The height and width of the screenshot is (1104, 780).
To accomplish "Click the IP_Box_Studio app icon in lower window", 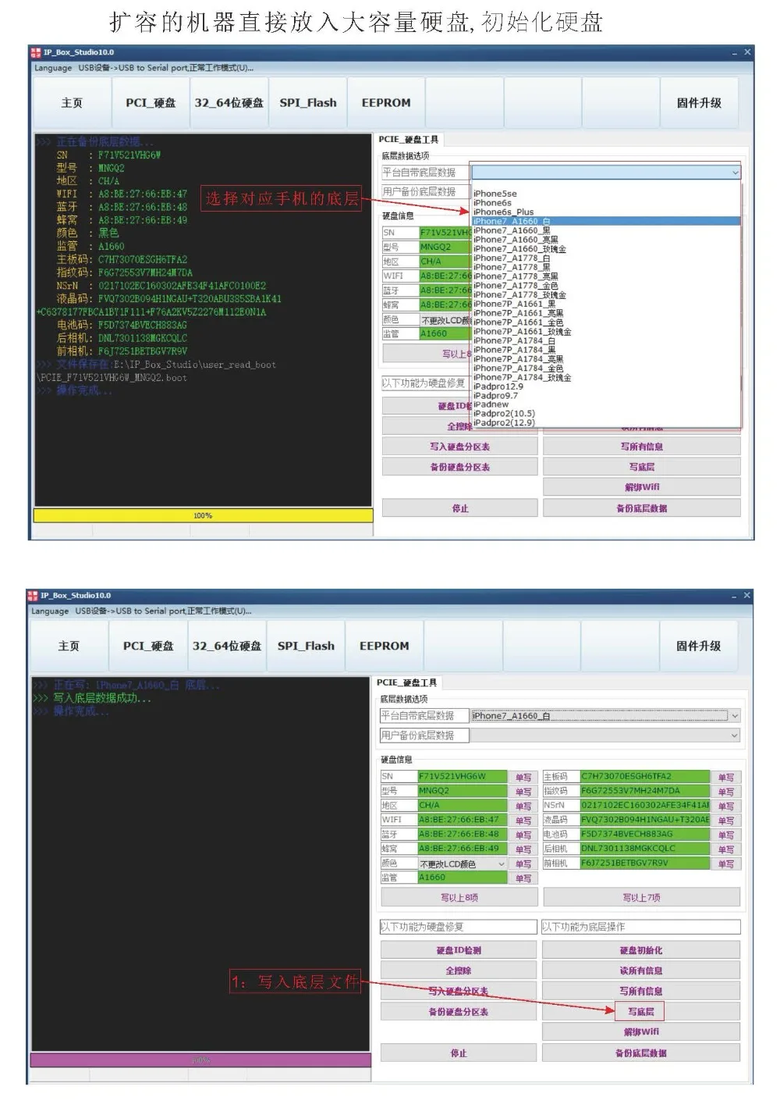I will coord(33,596).
